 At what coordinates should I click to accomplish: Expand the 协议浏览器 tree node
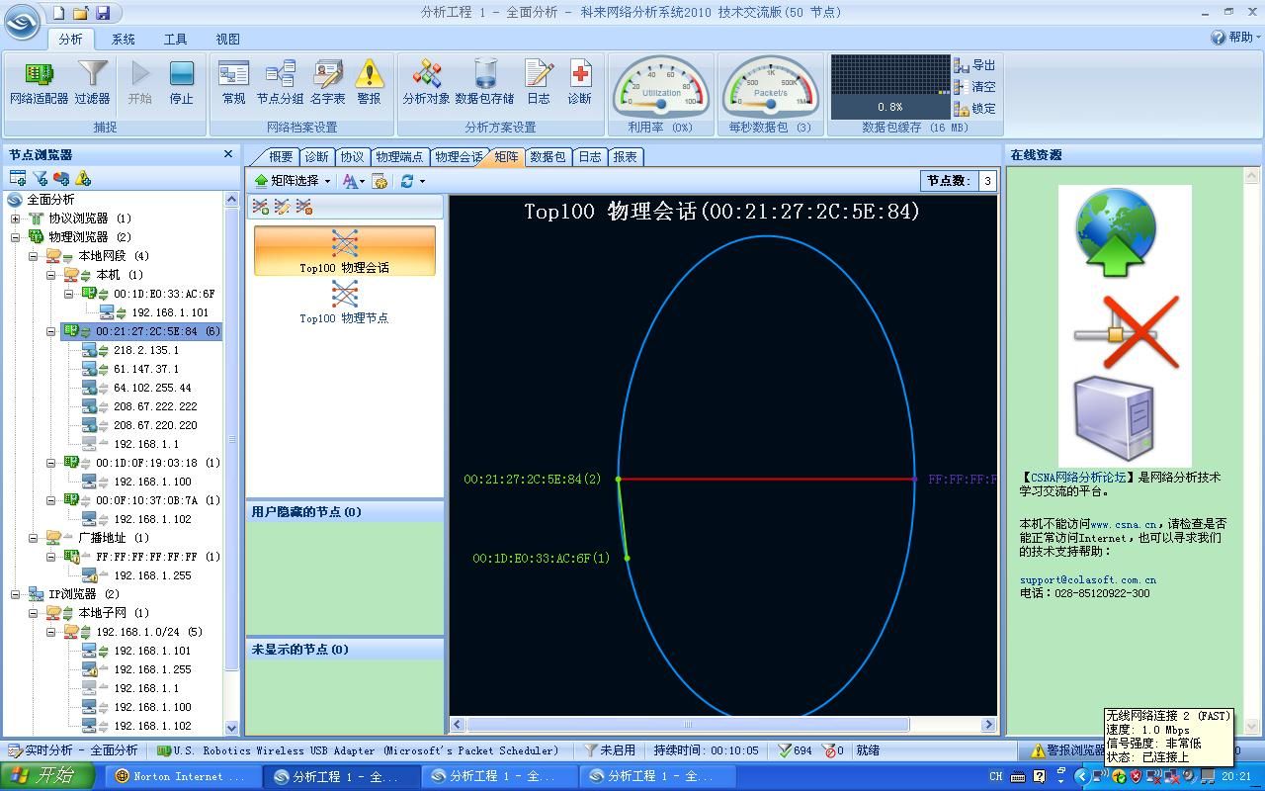click(16, 219)
